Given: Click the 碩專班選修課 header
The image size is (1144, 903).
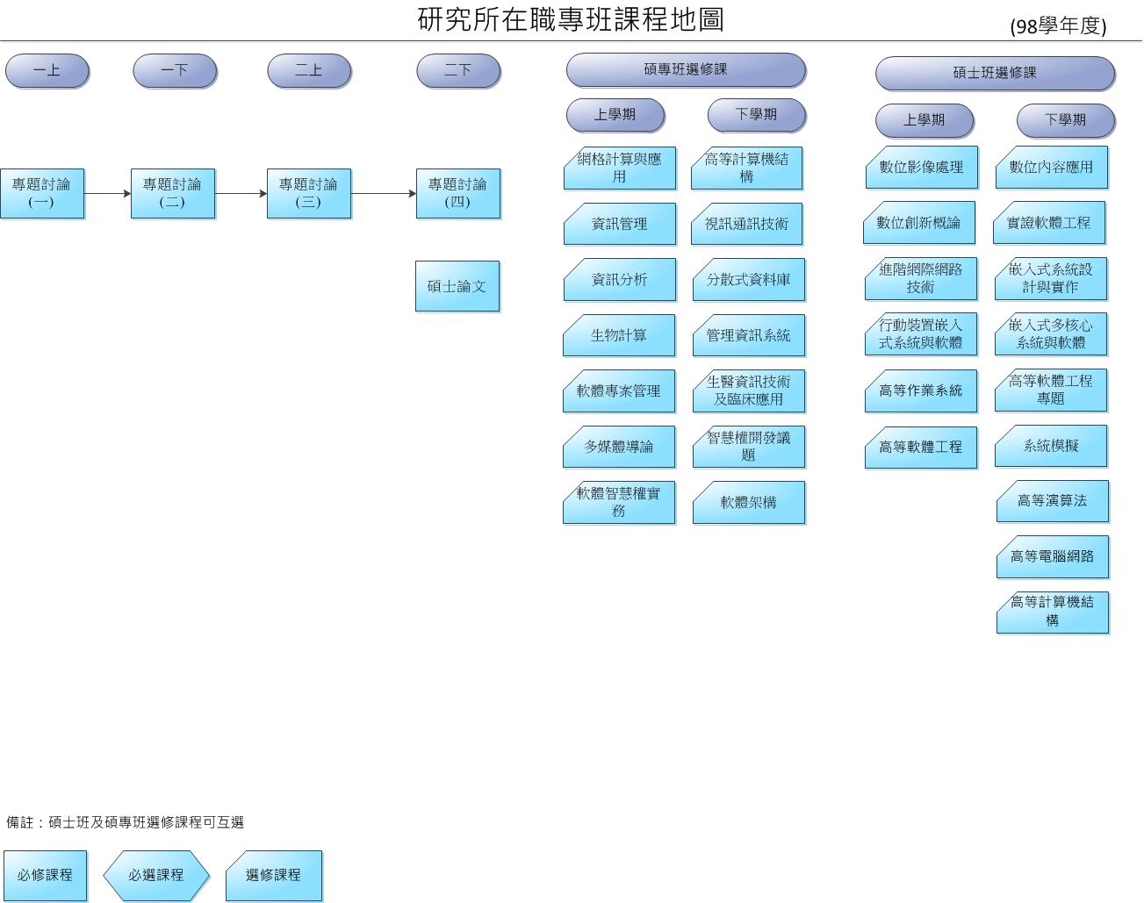Looking at the screenshot, I should tap(686, 70).
